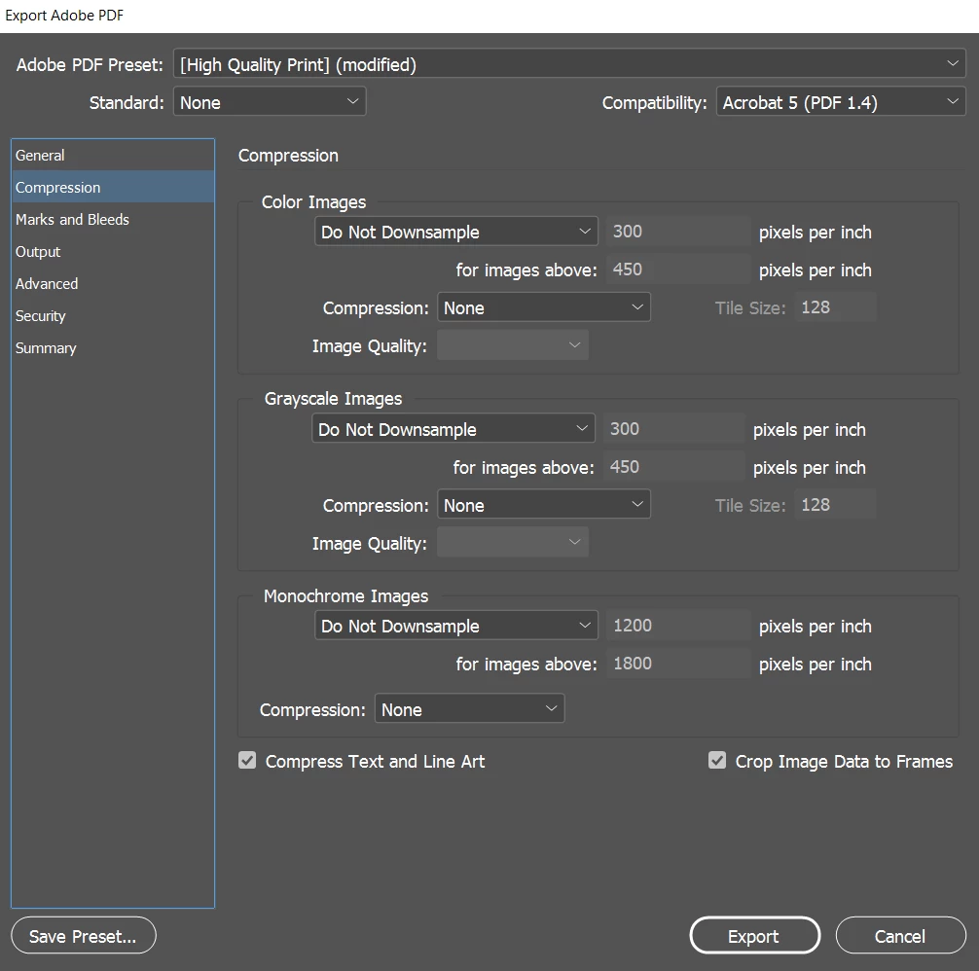
Task: Open Color Images Compression dropdown
Action: [543, 307]
